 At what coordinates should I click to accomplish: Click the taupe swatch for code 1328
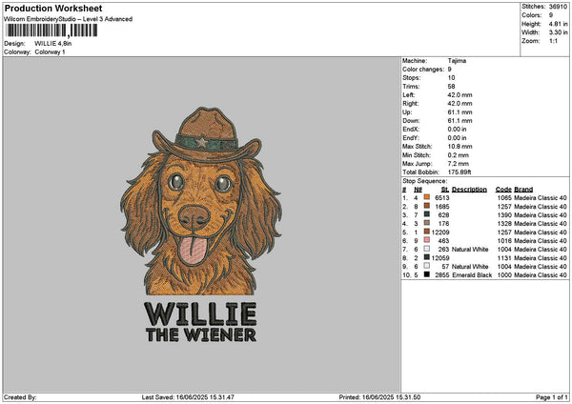pos(426,223)
